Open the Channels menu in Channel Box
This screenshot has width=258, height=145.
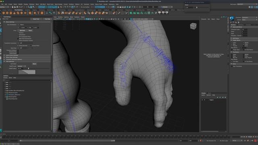pyautogui.click(x=204, y=19)
